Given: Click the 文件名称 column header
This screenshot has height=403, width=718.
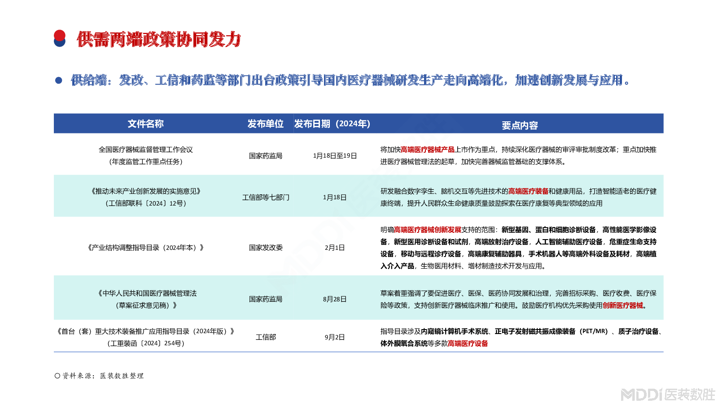Looking at the screenshot, I should (145, 124).
